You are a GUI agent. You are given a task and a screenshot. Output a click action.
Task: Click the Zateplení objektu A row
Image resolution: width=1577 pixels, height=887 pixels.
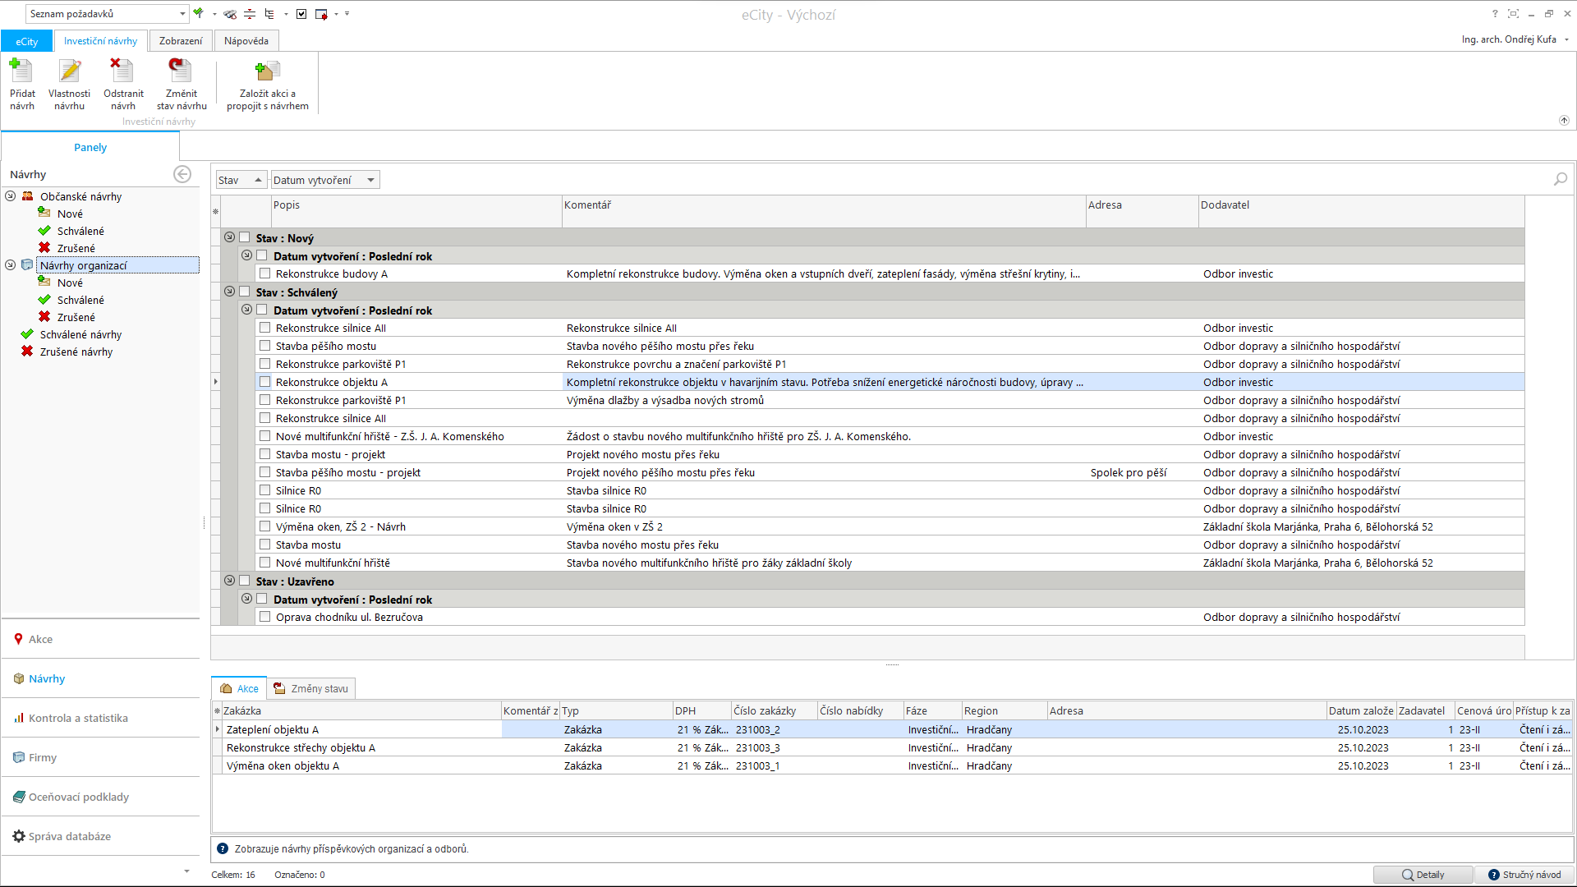point(893,729)
